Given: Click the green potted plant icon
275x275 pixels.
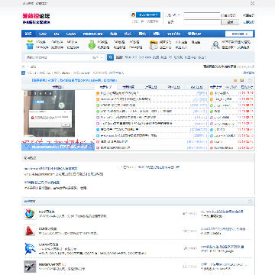Looking at the screenshot, I should [x=30, y=44].
